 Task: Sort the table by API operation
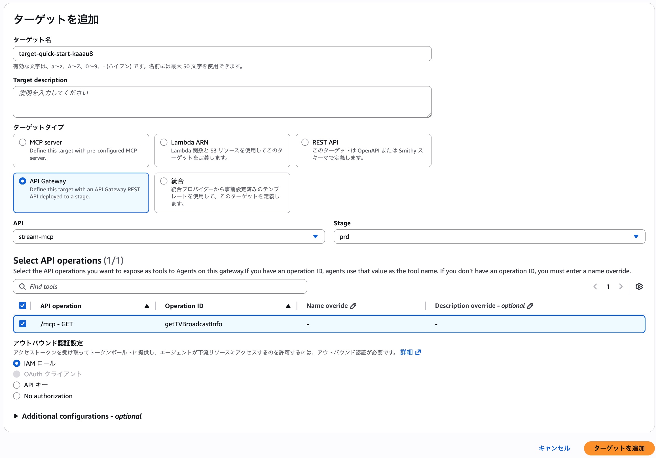click(147, 306)
